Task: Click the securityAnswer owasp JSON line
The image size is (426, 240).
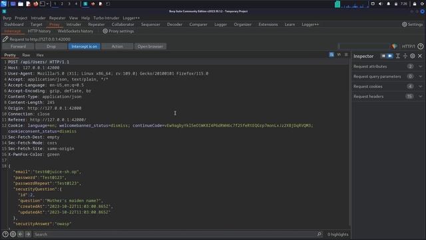Action: coord(43,224)
